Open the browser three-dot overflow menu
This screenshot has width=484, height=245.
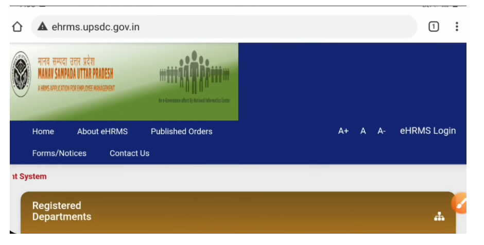pos(457,27)
